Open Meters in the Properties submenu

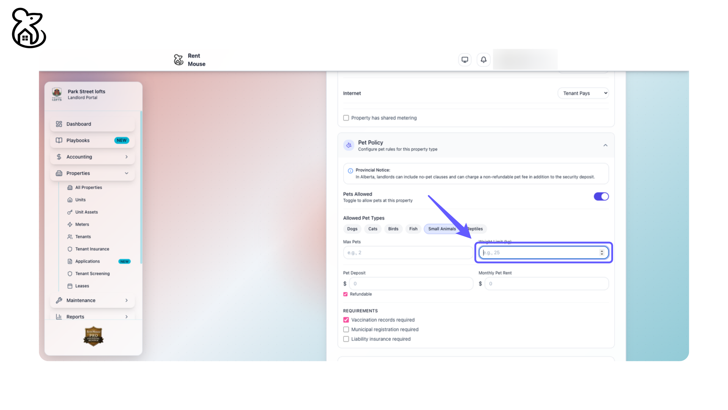coord(82,224)
